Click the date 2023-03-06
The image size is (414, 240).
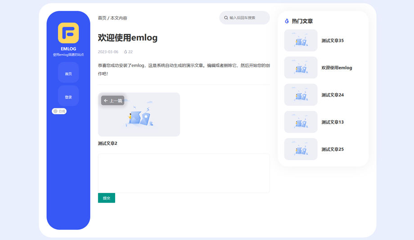(x=108, y=52)
